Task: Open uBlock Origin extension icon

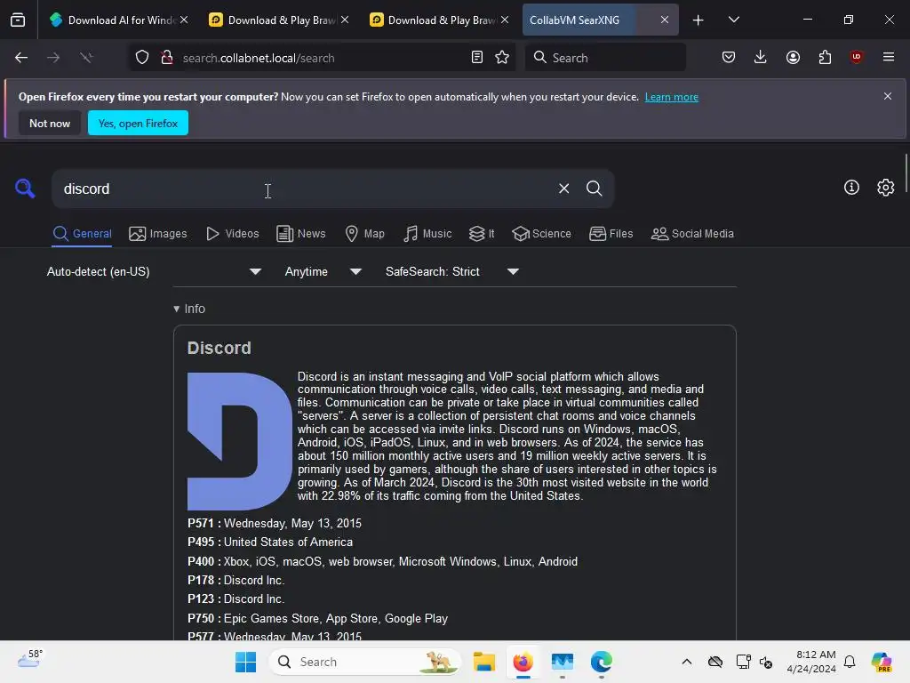Action: [857, 57]
